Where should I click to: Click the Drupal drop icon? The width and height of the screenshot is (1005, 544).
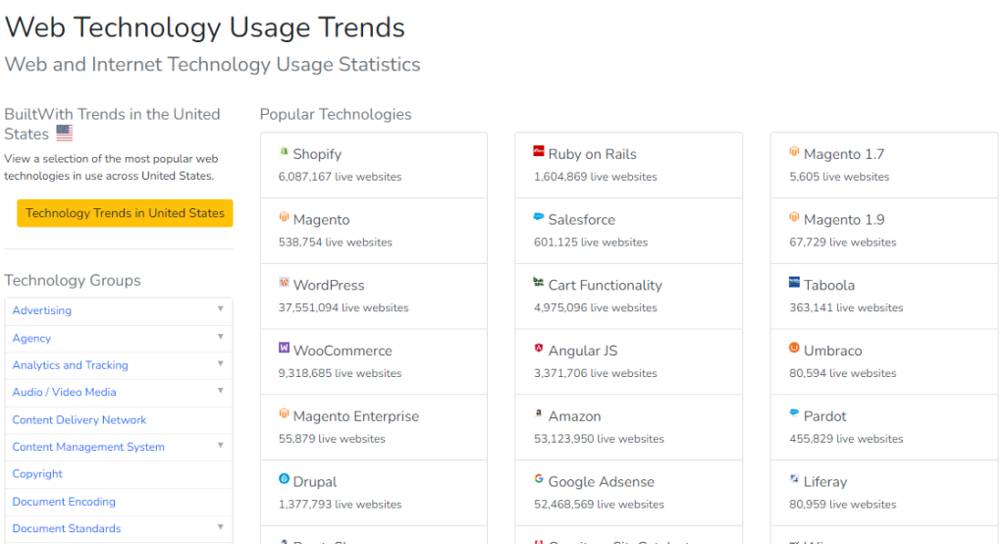[284, 478]
